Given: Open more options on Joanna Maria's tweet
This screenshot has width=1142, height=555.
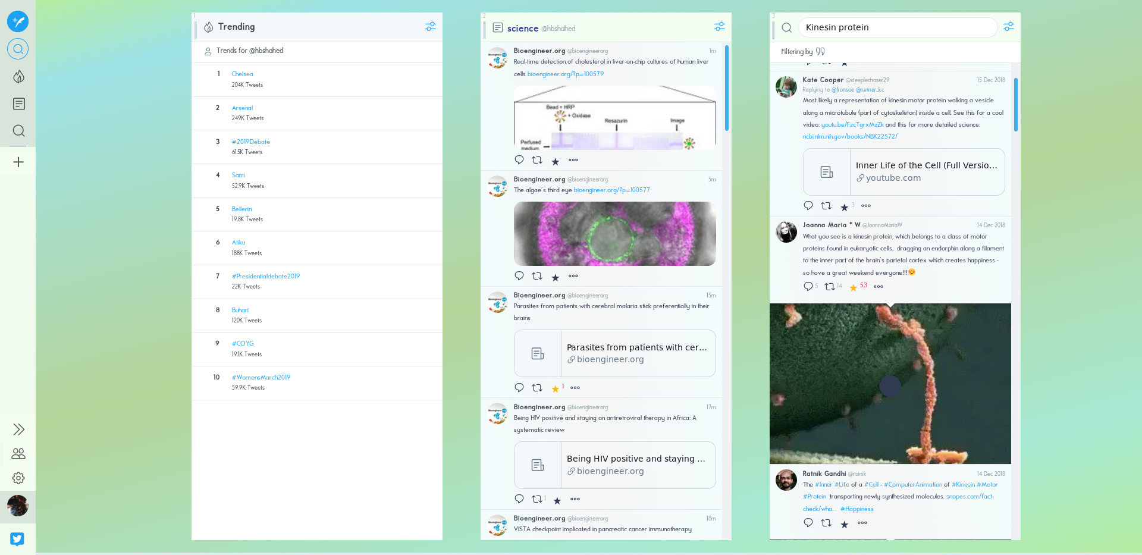Looking at the screenshot, I should (879, 287).
